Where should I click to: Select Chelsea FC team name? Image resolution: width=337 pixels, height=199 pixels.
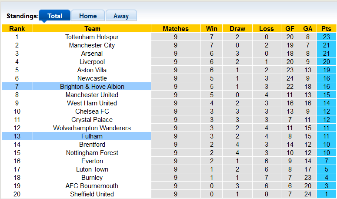pyautogui.click(x=92, y=111)
